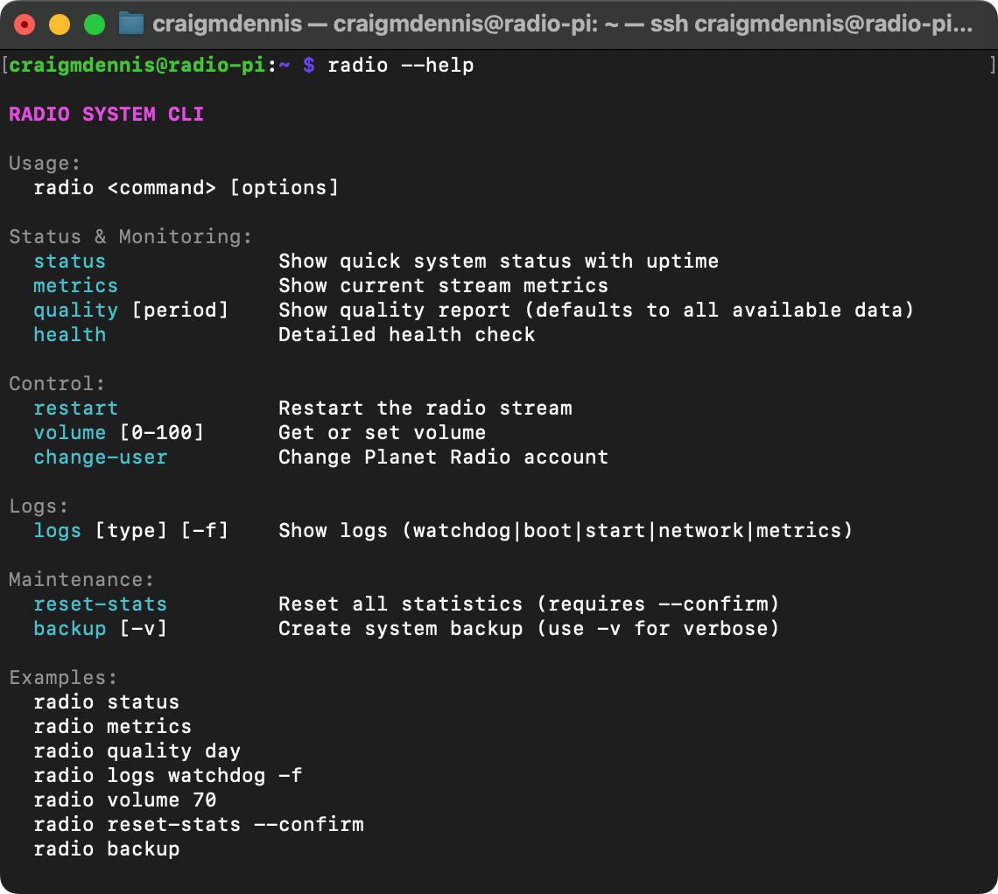Click the "radio quality day" example line
The image size is (998, 894).
point(137,751)
